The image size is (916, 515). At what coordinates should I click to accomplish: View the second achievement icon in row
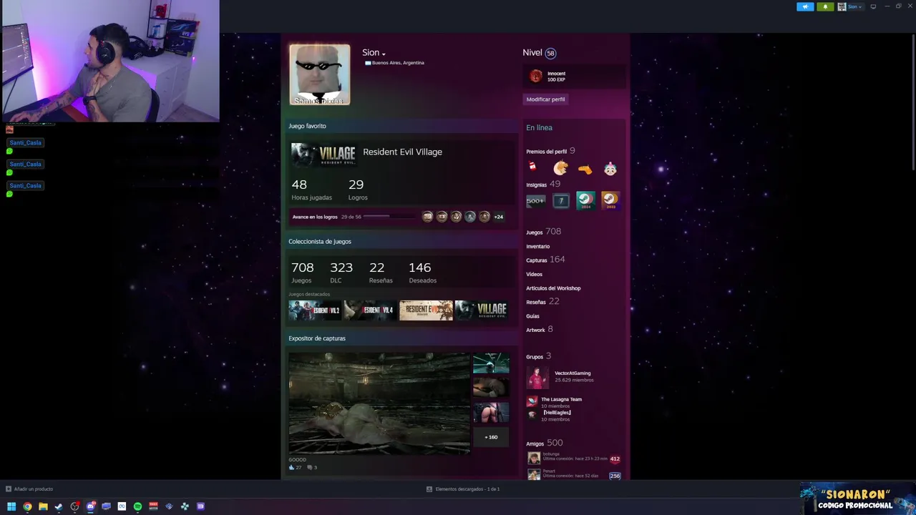pos(442,217)
